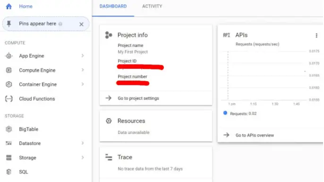
Task: Click the My First Project name text
Action: (x=133, y=52)
